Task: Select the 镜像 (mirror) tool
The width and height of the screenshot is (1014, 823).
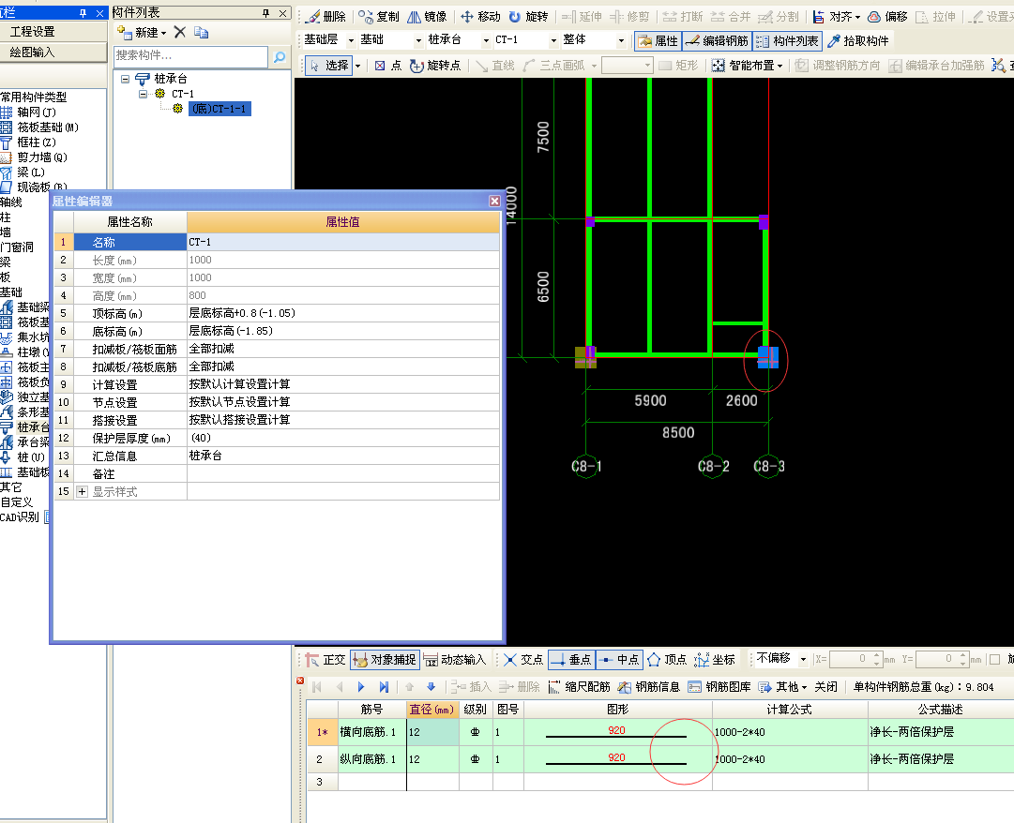Action: (427, 16)
